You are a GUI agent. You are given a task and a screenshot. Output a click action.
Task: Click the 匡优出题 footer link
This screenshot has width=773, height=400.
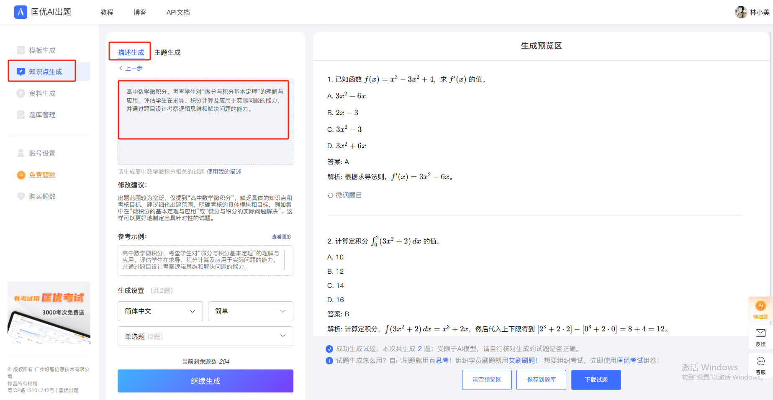(69, 390)
